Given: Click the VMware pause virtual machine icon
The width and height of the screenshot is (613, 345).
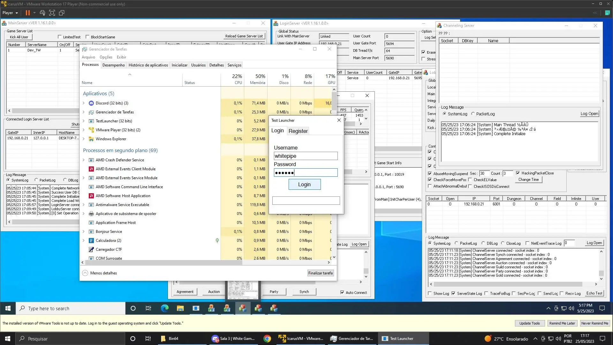Looking at the screenshot, I should pyautogui.click(x=28, y=13).
